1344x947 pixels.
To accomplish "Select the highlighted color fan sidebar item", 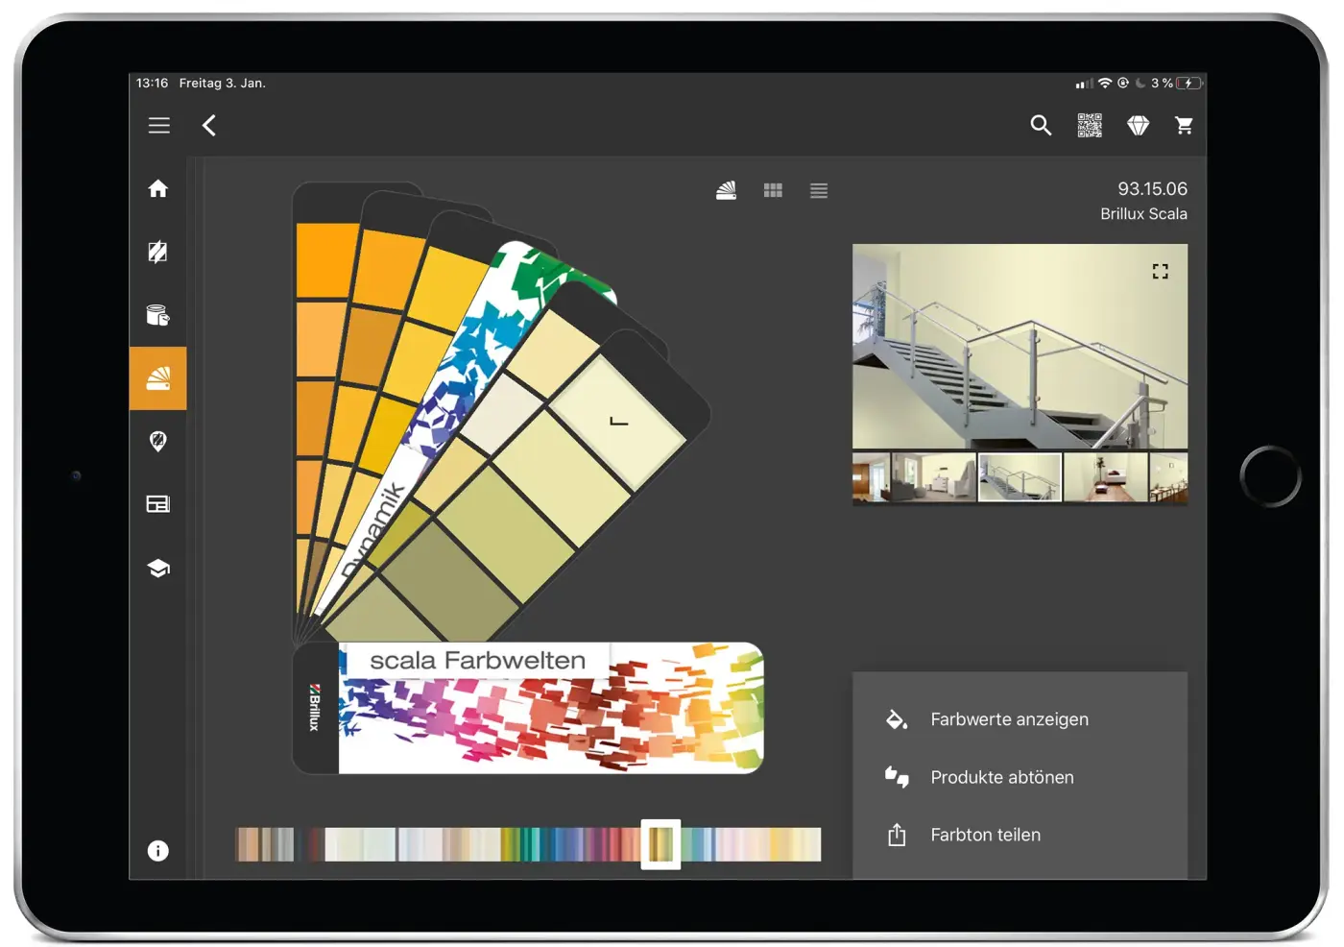I will (x=158, y=378).
